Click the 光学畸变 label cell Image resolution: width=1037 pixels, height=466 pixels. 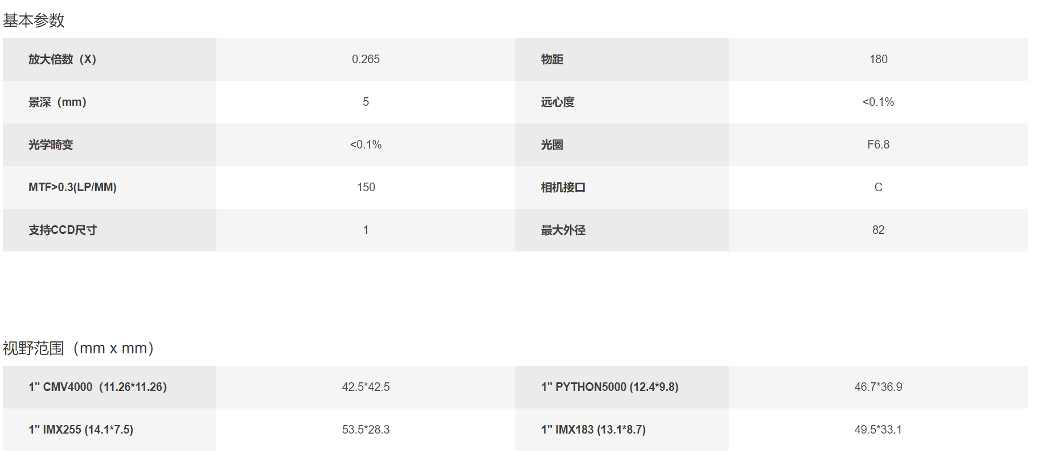pos(109,145)
